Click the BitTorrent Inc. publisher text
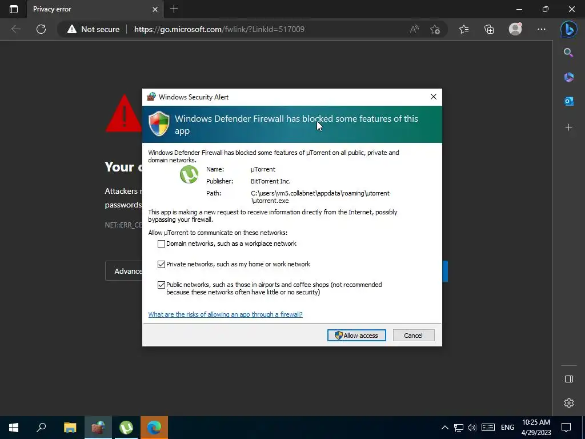 click(270, 181)
